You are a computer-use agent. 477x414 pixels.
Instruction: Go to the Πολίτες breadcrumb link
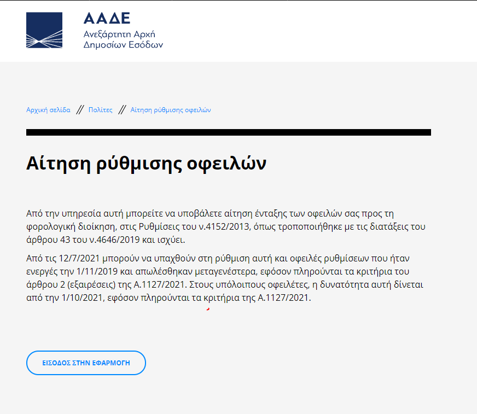(x=101, y=110)
